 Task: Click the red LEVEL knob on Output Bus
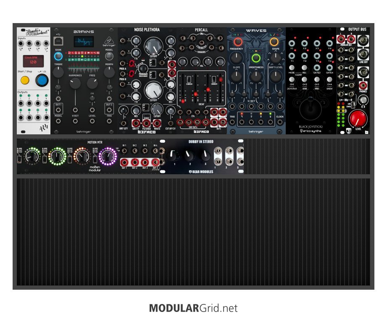[358, 119]
